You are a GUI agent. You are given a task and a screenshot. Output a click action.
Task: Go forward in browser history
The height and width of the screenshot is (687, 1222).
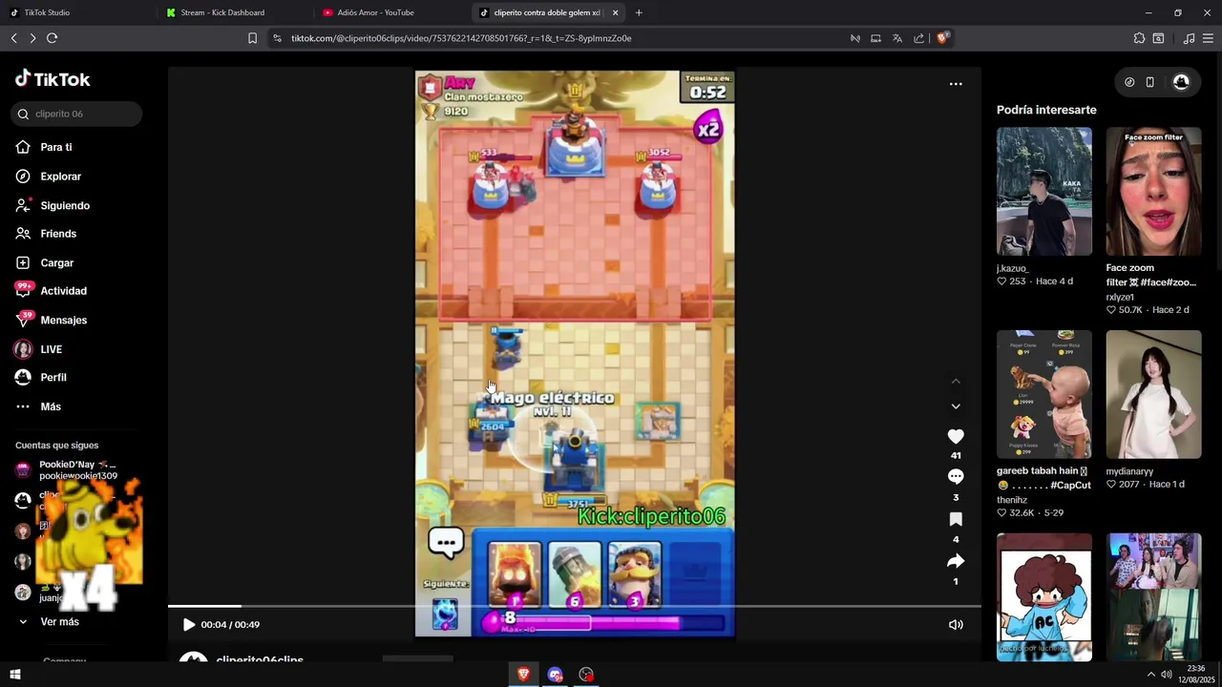tap(32, 38)
